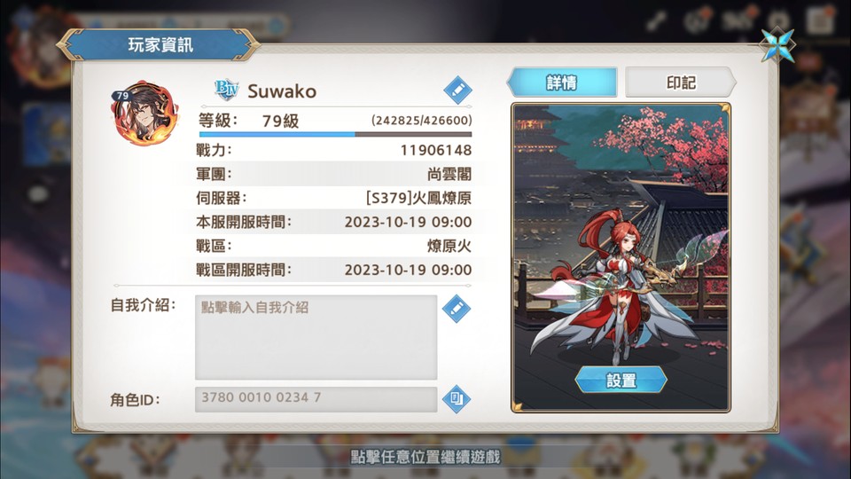Copy the character ID with the copy icon

click(457, 399)
